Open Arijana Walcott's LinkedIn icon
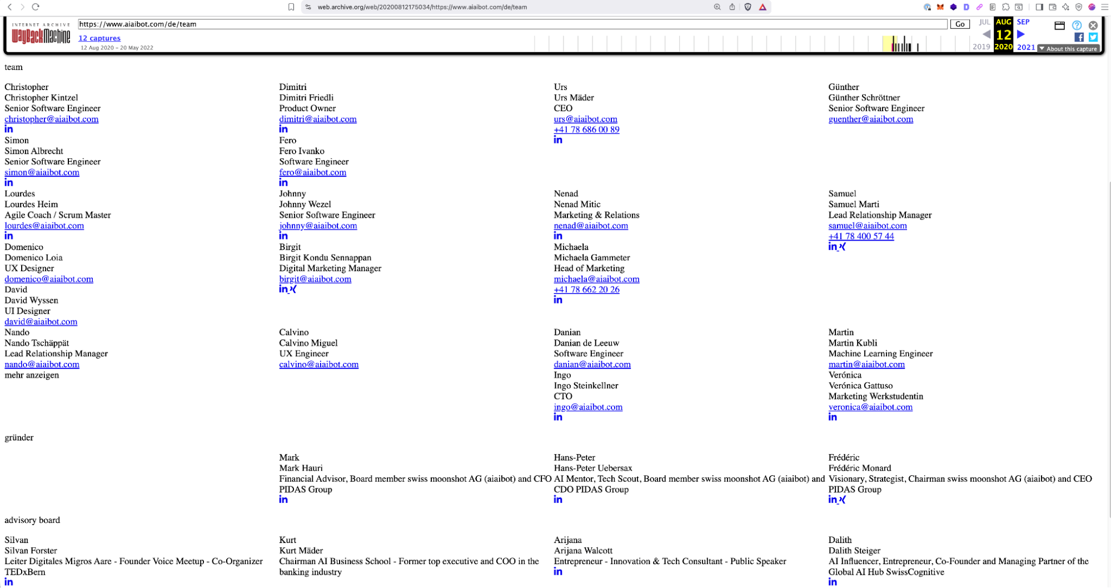 click(x=558, y=571)
